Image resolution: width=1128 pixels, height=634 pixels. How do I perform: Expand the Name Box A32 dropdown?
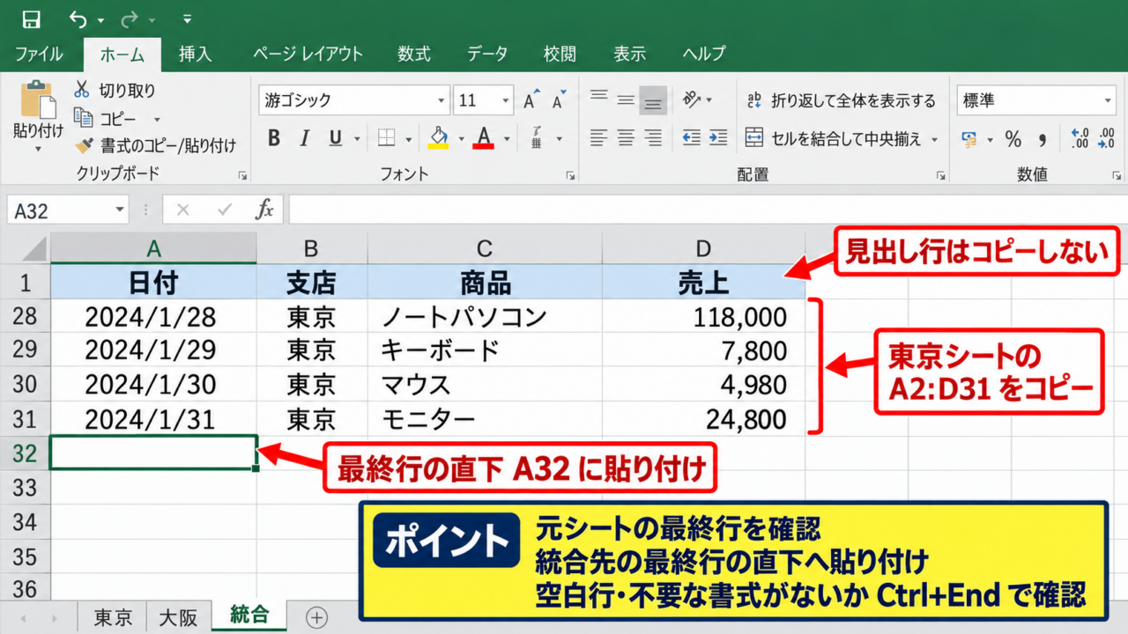(120, 210)
